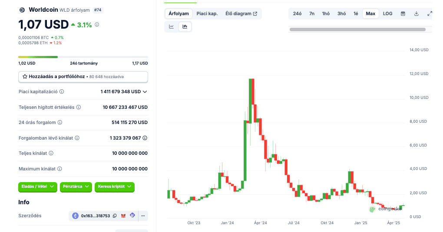Select the Piaci kap. tab
The width and height of the screenshot is (443, 232).
pos(207,13)
